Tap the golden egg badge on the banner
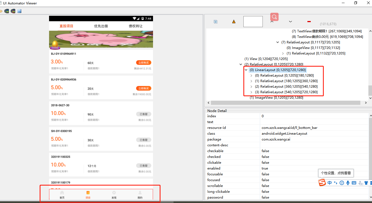 [x=55, y=45]
